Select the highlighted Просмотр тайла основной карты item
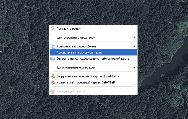 (x=79, y=52)
